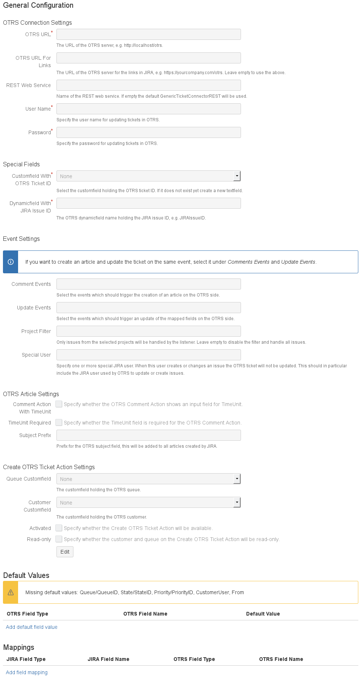Toggle the TimeUnit Required checkbox
This screenshot has height=679, width=362.
click(59, 423)
